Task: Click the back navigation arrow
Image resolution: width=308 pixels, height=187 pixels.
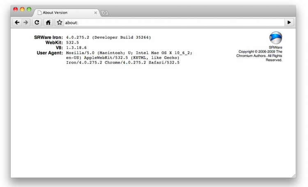Action: [17, 22]
